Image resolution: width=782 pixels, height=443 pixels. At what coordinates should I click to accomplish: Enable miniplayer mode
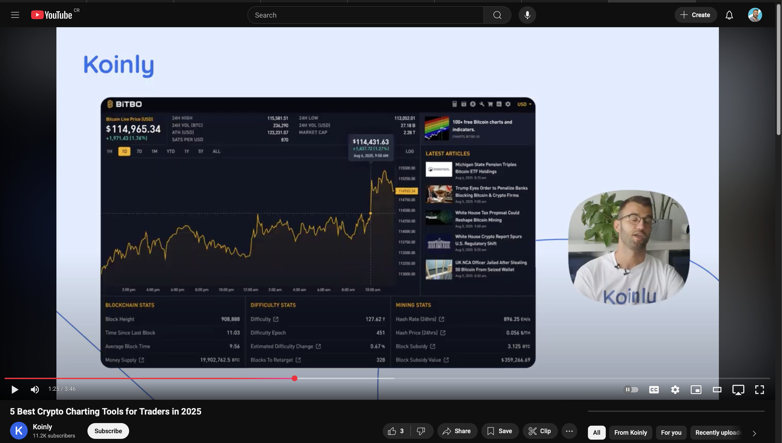(696, 389)
